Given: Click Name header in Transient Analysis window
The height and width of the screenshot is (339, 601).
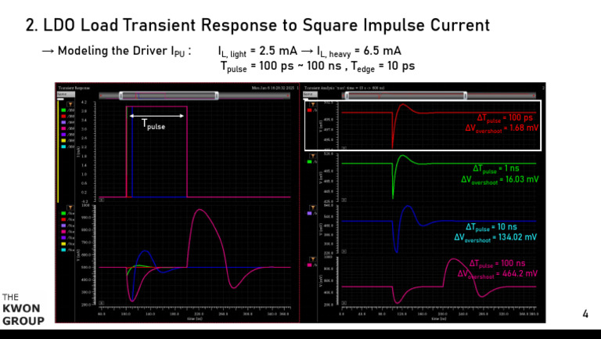Looking at the screenshot, I should pos(310,94).
